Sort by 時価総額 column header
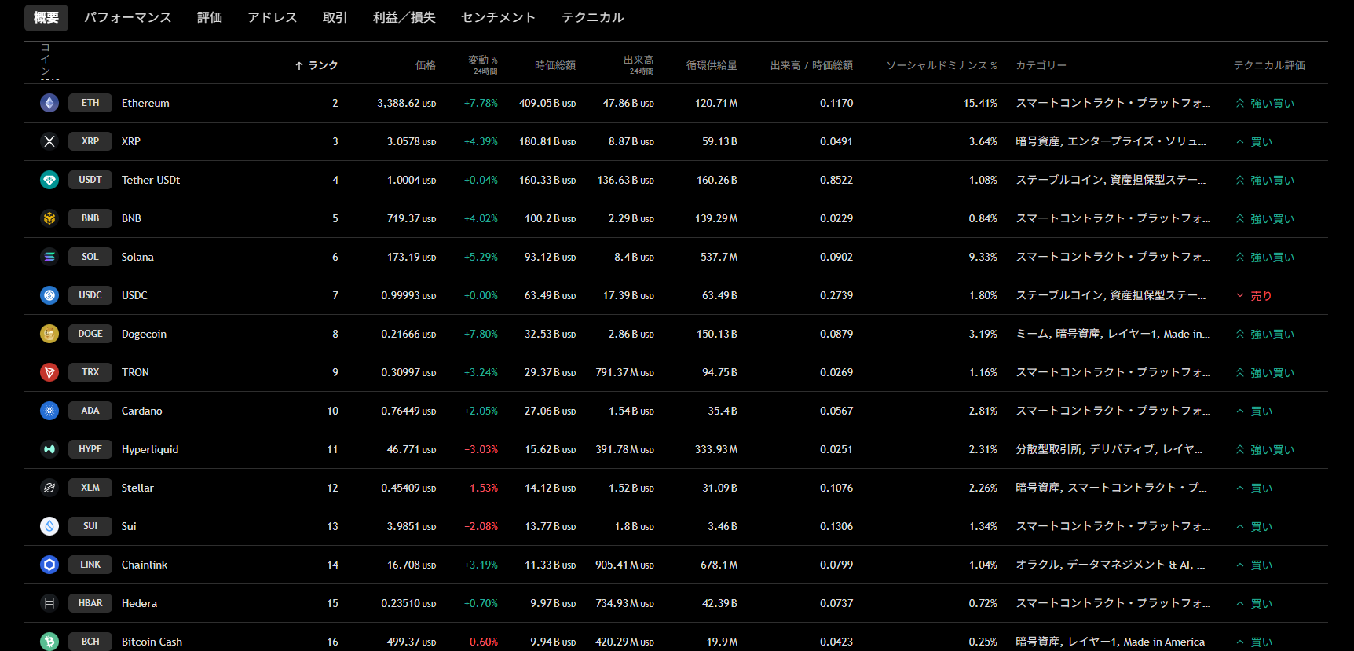 [555, 65]
